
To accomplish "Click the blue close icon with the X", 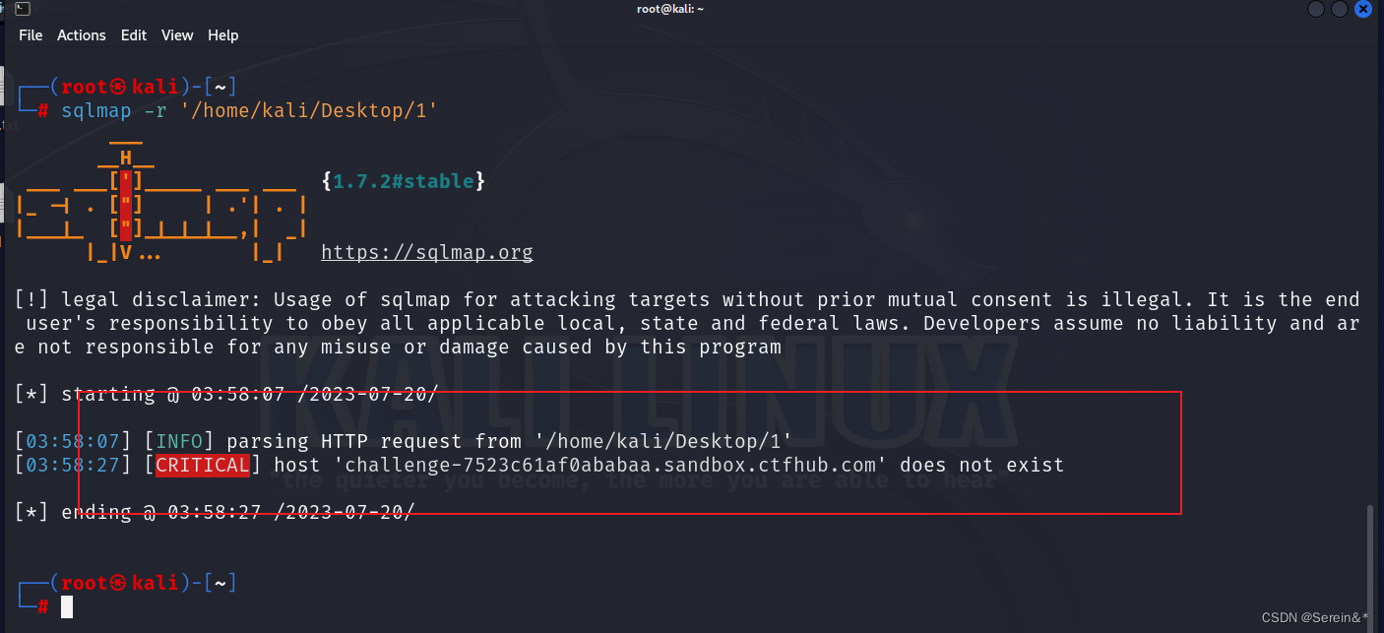I will [1362, 9].
